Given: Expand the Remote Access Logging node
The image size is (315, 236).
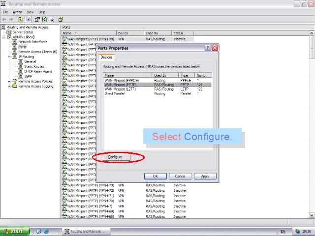Looking at the screenshot, I should click(x=9, y=87).
